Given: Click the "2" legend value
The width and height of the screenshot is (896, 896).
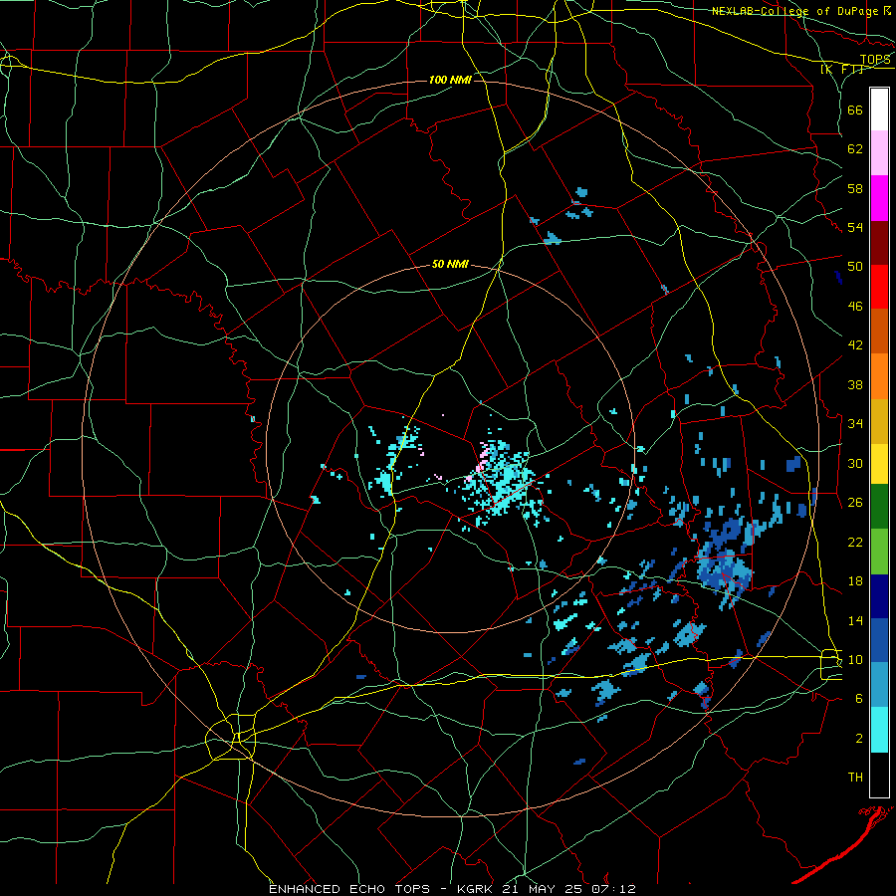Looking at the screenshot, I should point(859,739).
